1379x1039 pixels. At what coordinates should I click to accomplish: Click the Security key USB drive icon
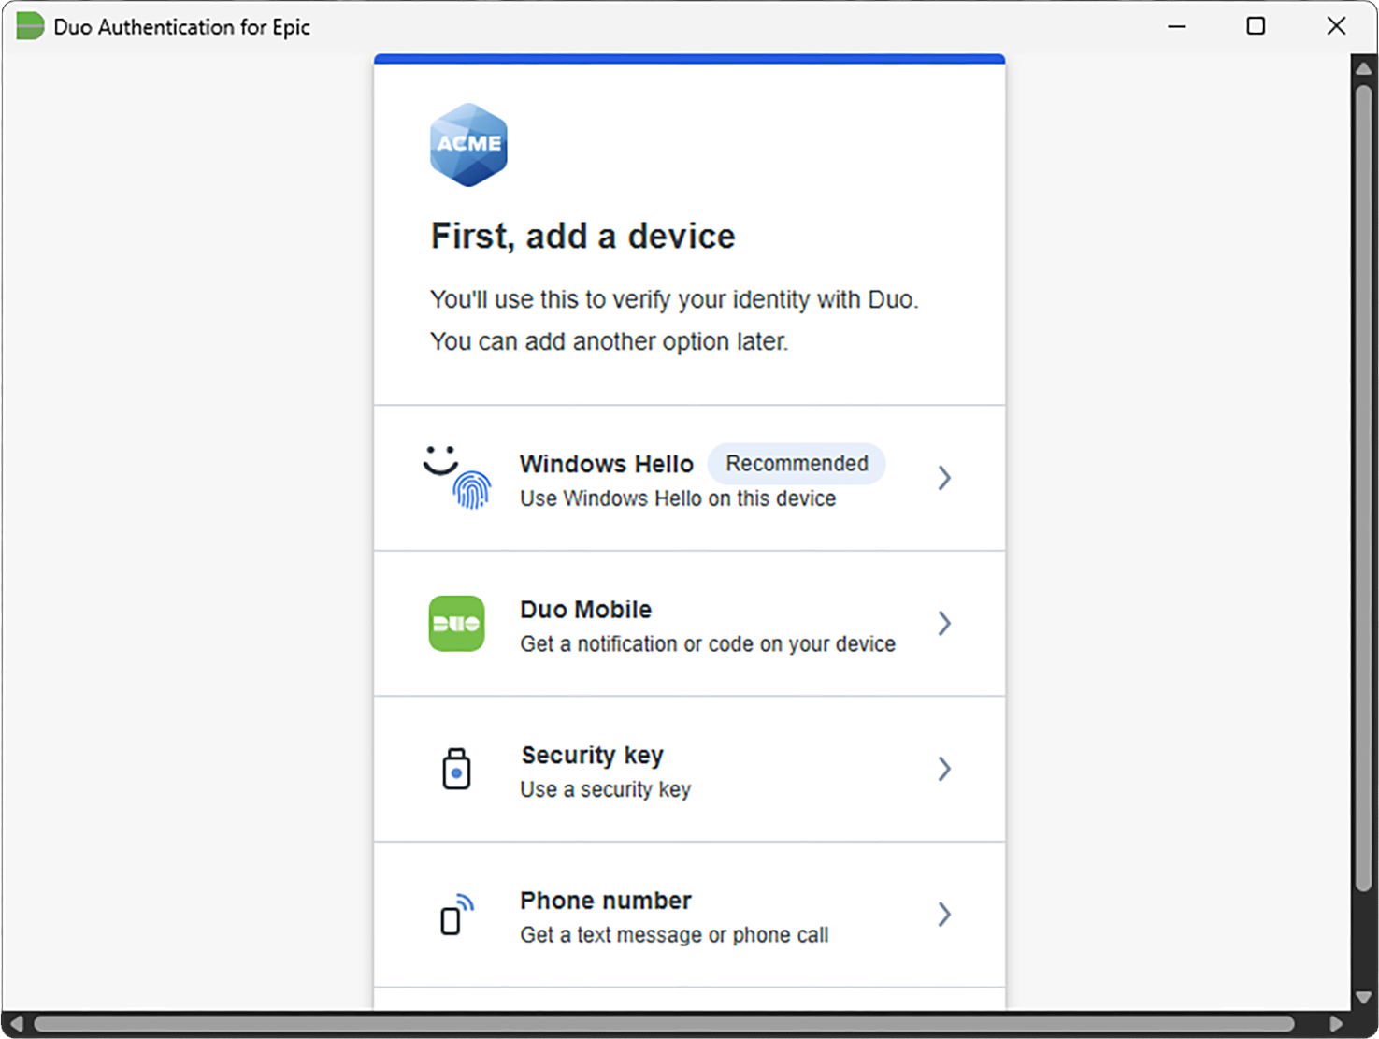point(455,769)
